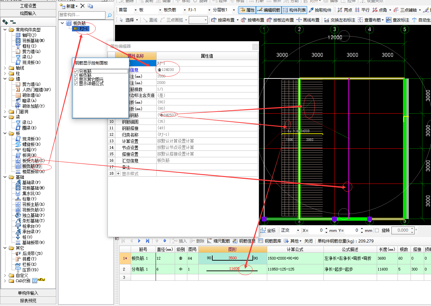Click the X coordinate input field

pos(316,230)
